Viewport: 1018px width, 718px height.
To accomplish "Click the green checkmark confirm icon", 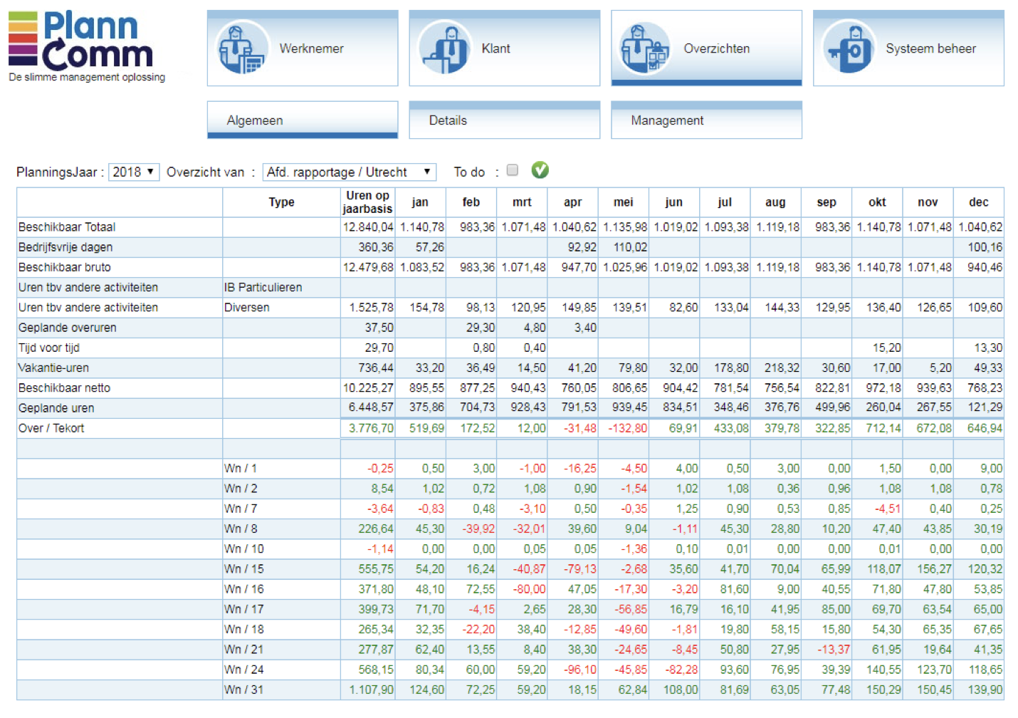I will click(540, 170).
